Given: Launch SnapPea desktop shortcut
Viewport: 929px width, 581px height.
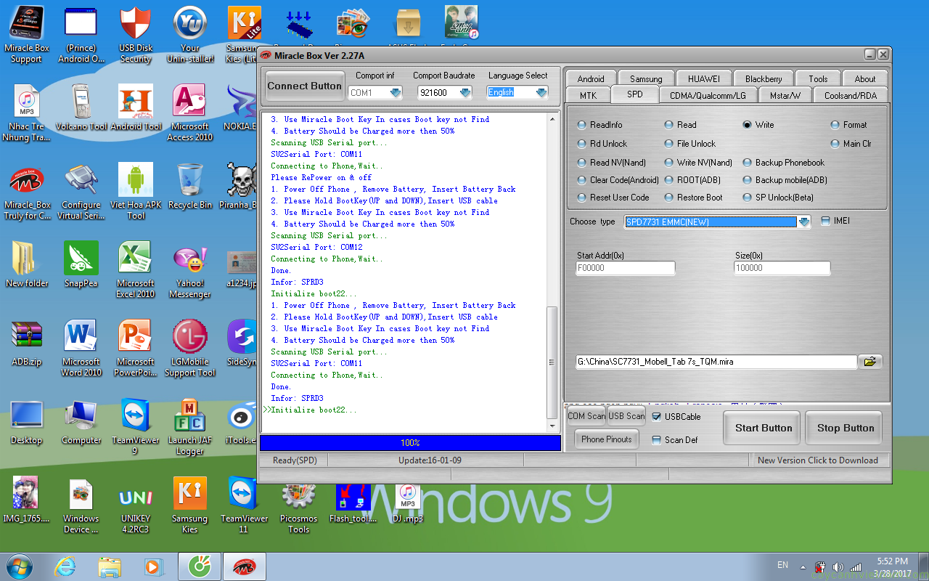Looking at the screenshot, I should (81, 264).
